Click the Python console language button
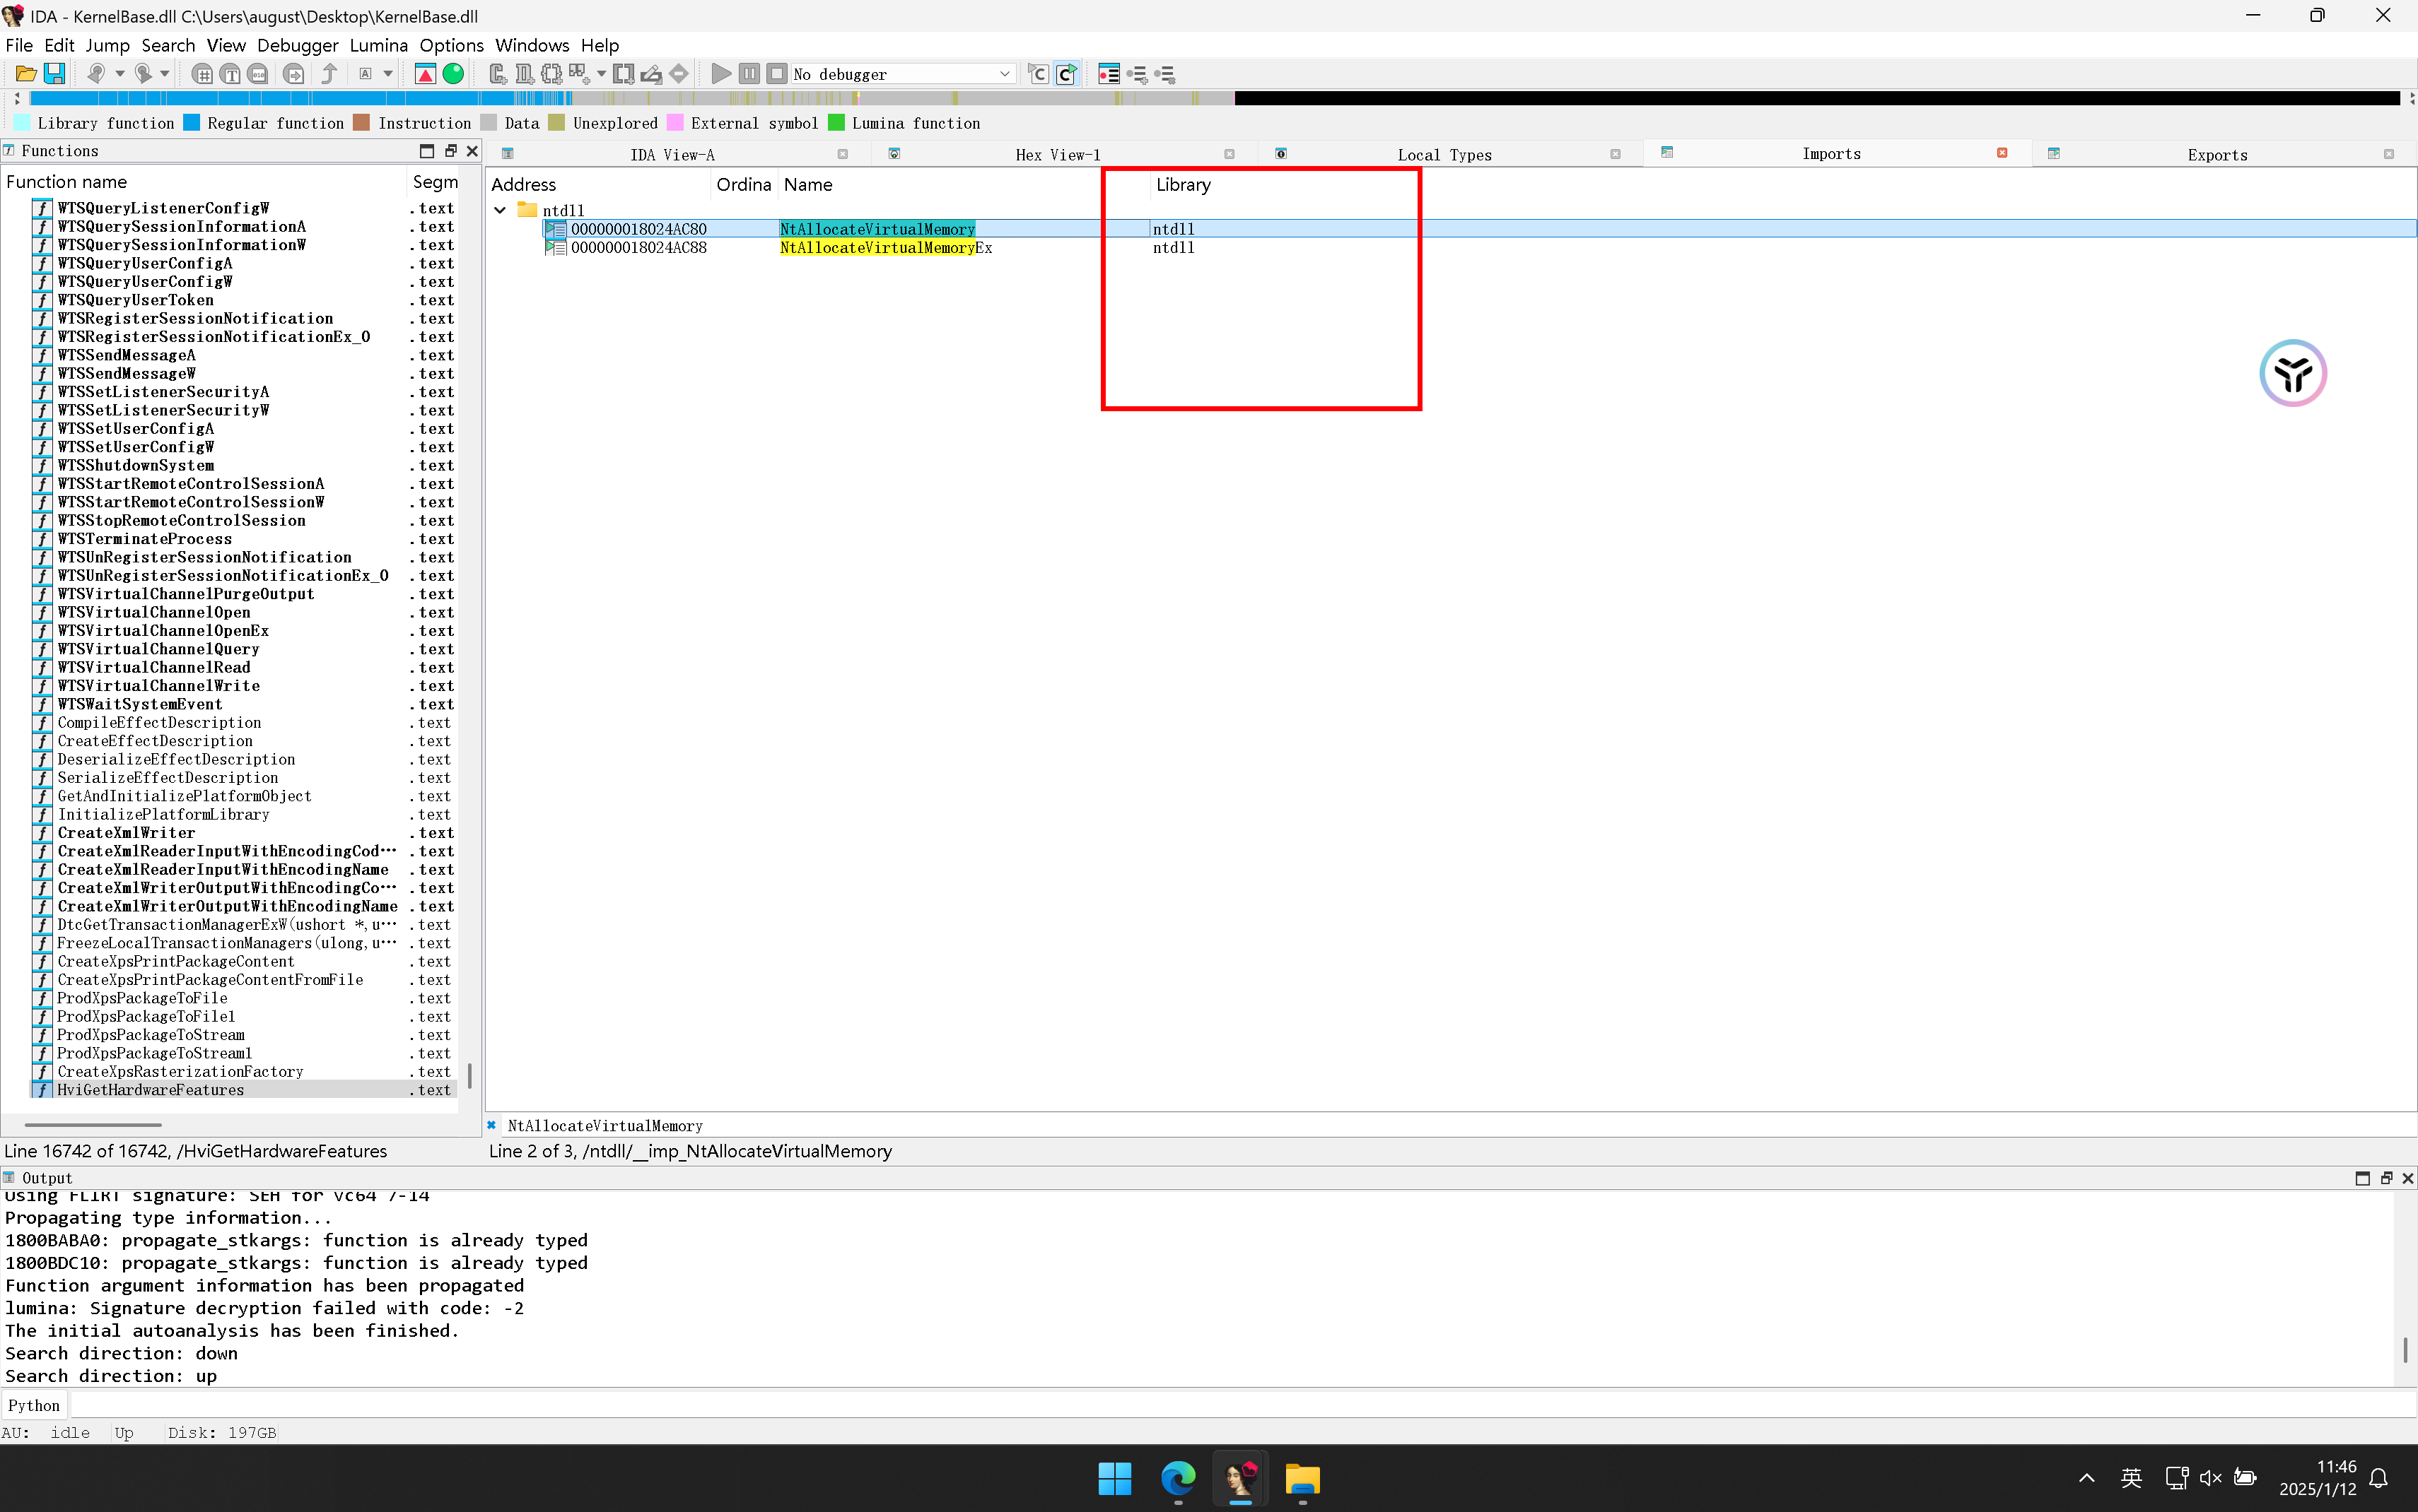The height and width of the screenshot is (1512, 2418). pyautogui.click(x=34, y=1404)
